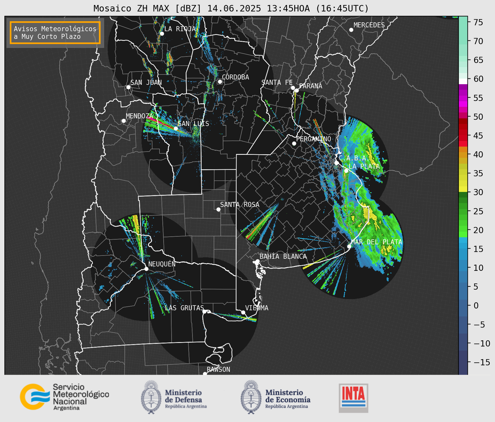Click the MERCEDES label text

click(x=369, y=25)
